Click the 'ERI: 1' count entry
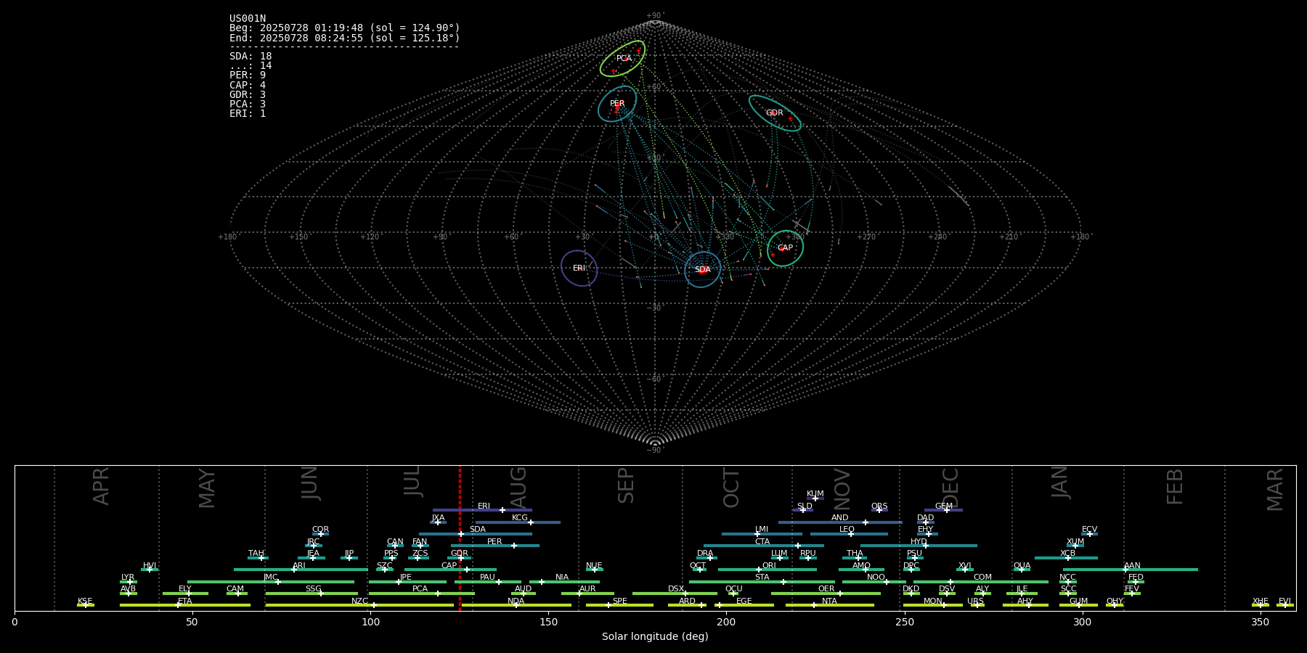This screenshot has height=653, width=1307. 248,113
